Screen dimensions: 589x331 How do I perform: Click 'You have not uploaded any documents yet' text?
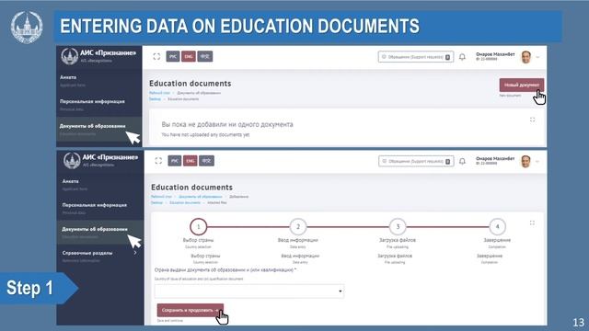(205, 135)
